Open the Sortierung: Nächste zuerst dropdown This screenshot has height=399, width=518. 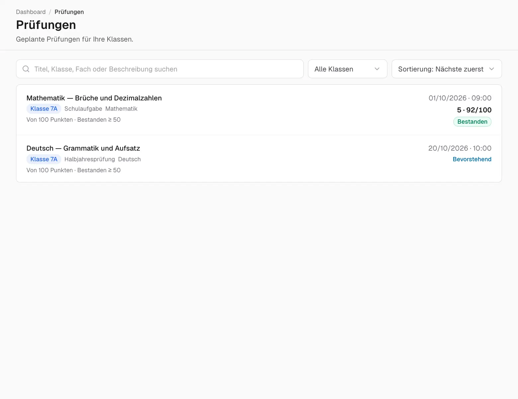447,69
